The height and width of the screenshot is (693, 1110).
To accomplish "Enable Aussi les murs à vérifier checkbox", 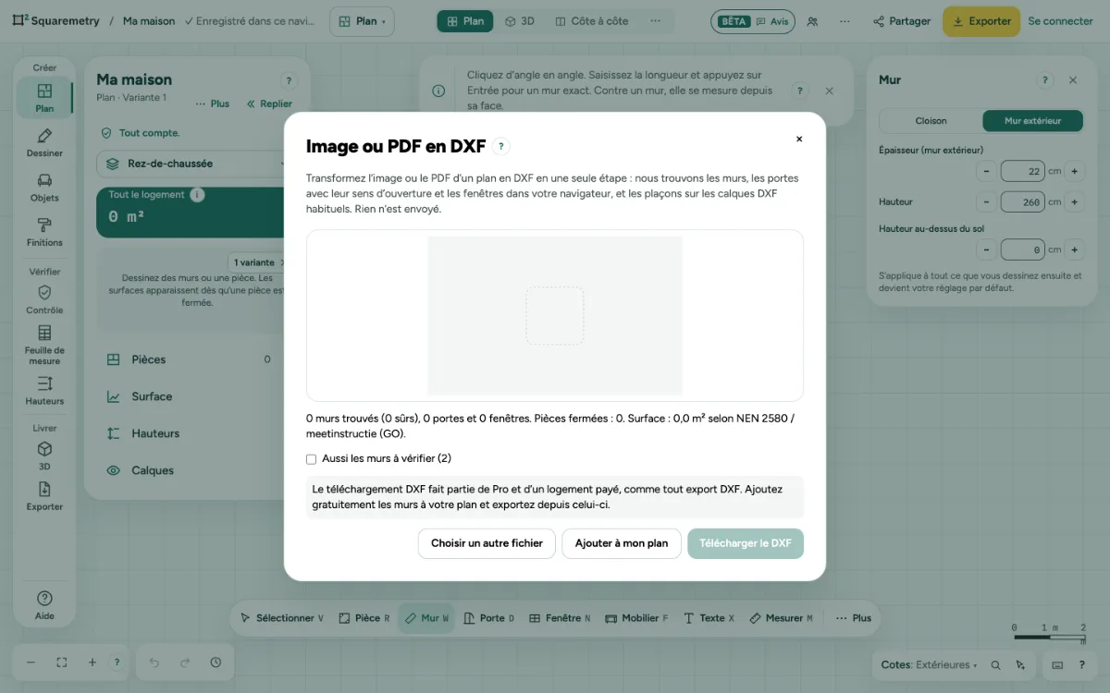I will [x=312, y=458].
